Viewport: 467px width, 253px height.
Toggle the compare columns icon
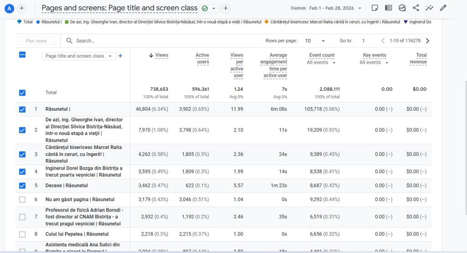(x=388, y=8)
